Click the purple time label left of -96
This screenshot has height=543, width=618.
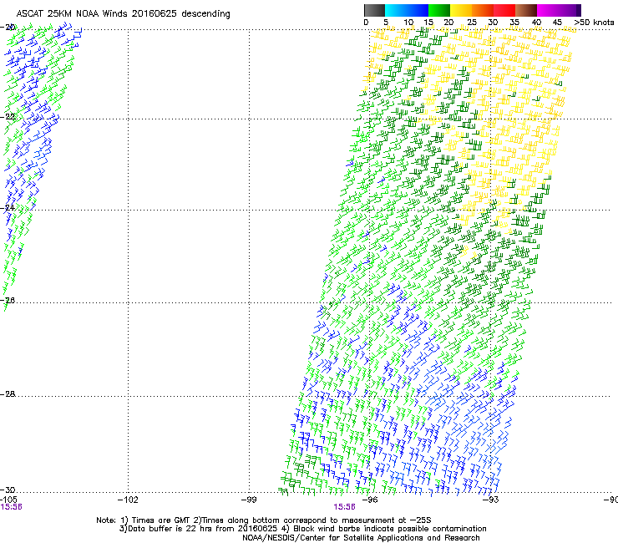[x=344, y=507]
